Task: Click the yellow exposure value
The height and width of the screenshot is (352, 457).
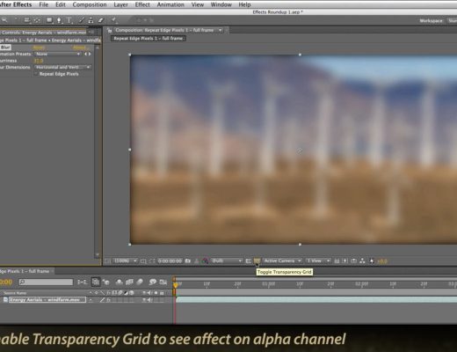Action: pyautogui.click(x=382, y=261)
